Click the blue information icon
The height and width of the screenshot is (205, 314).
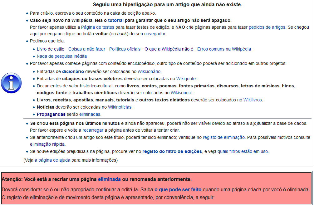pos(11,83)
